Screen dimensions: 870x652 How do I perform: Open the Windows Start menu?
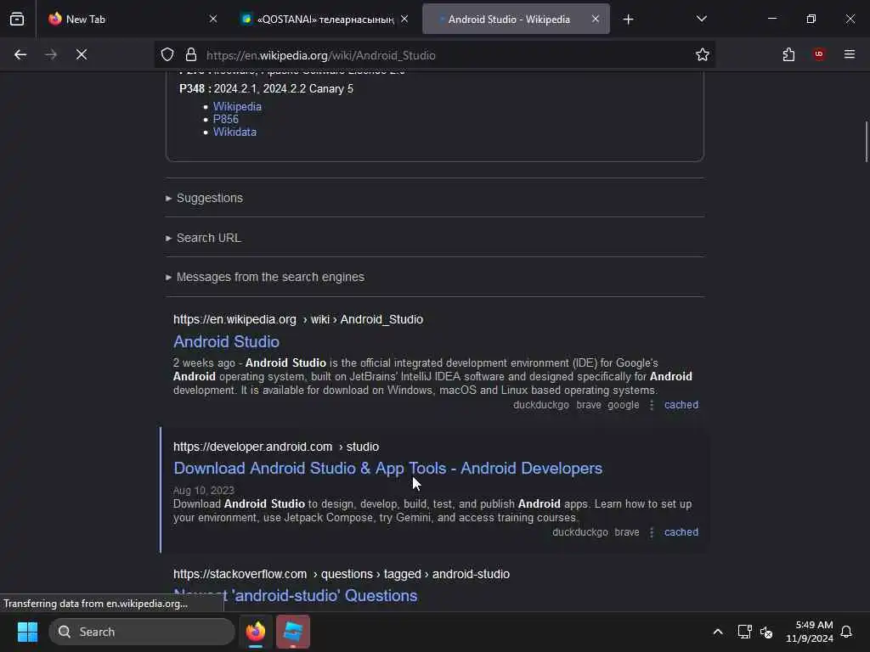(27, 632)
